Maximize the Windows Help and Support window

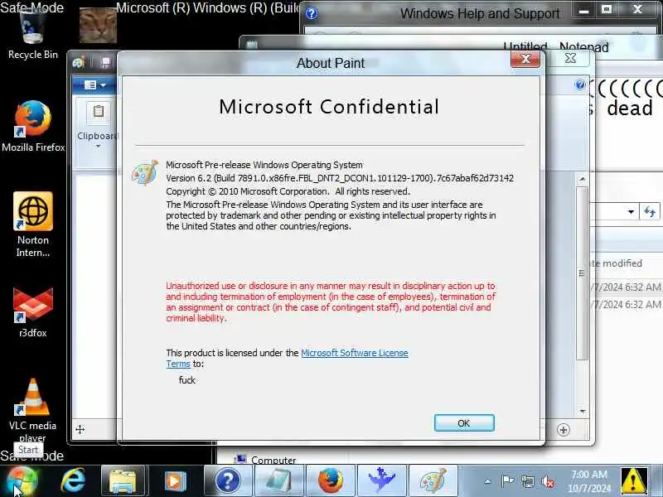click(607, 10)
